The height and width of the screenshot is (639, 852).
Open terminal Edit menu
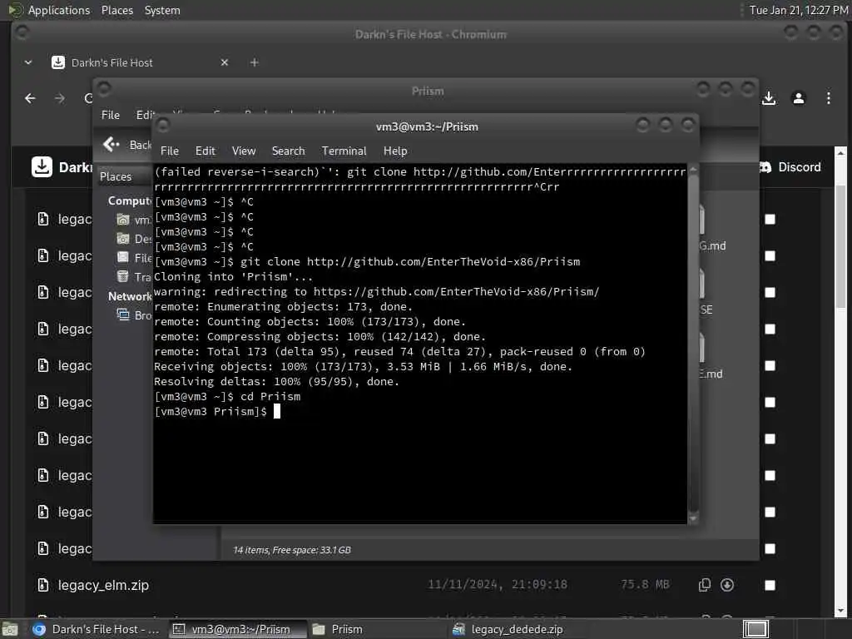(206, 151)
